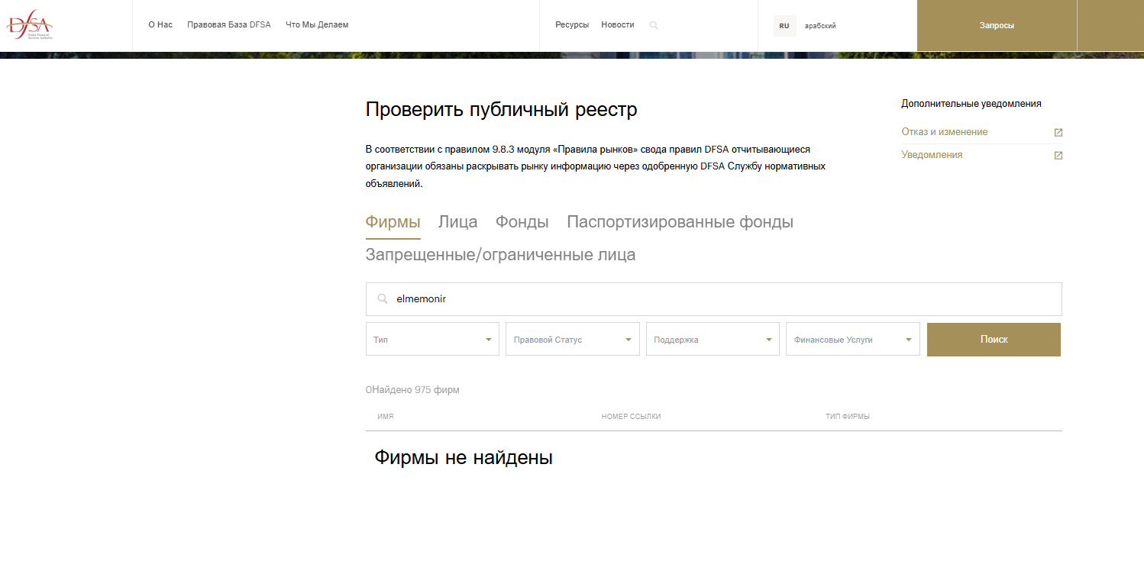Click magnifier icon inside the search field
Screen dimensions: 1144x561
383,299
